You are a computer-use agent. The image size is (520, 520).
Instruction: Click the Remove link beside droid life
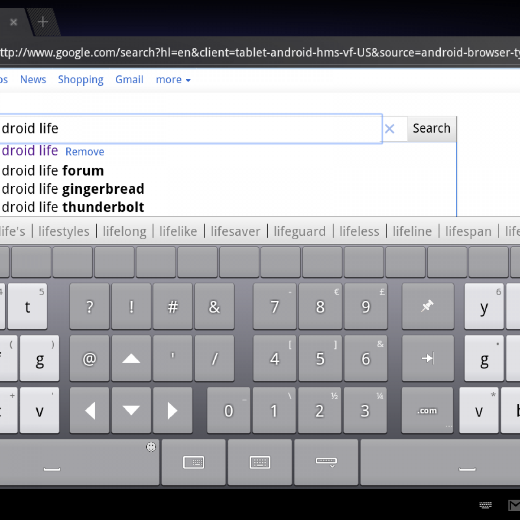85,152
